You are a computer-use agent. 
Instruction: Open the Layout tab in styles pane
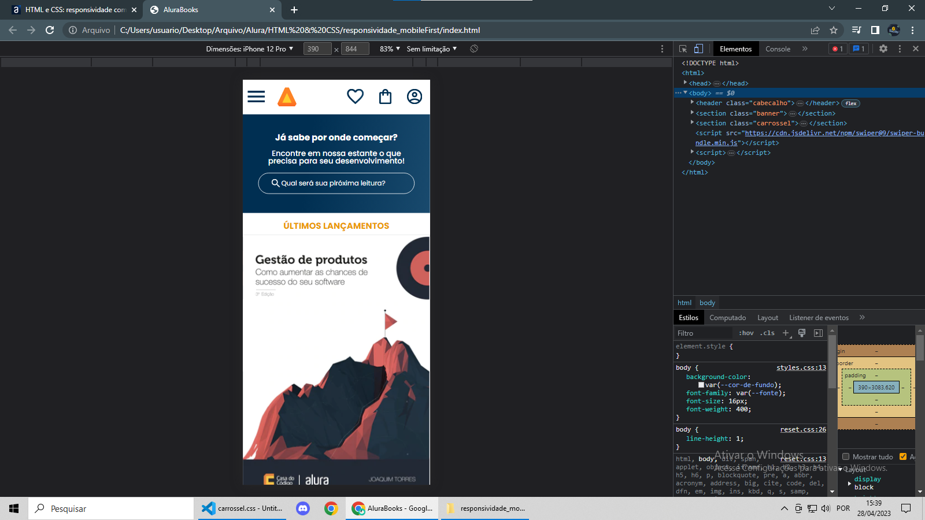768,318
